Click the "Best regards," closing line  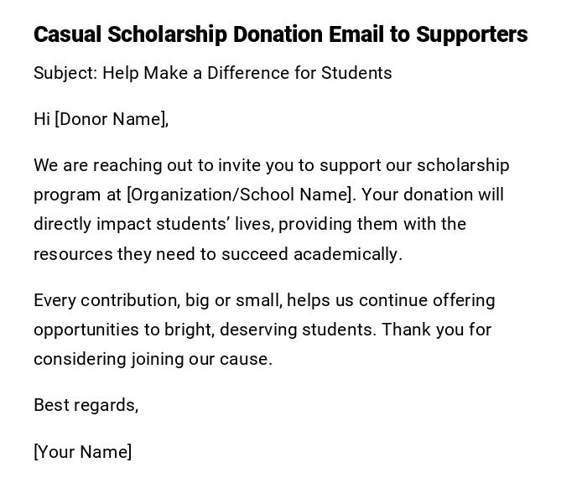[86, 405]
